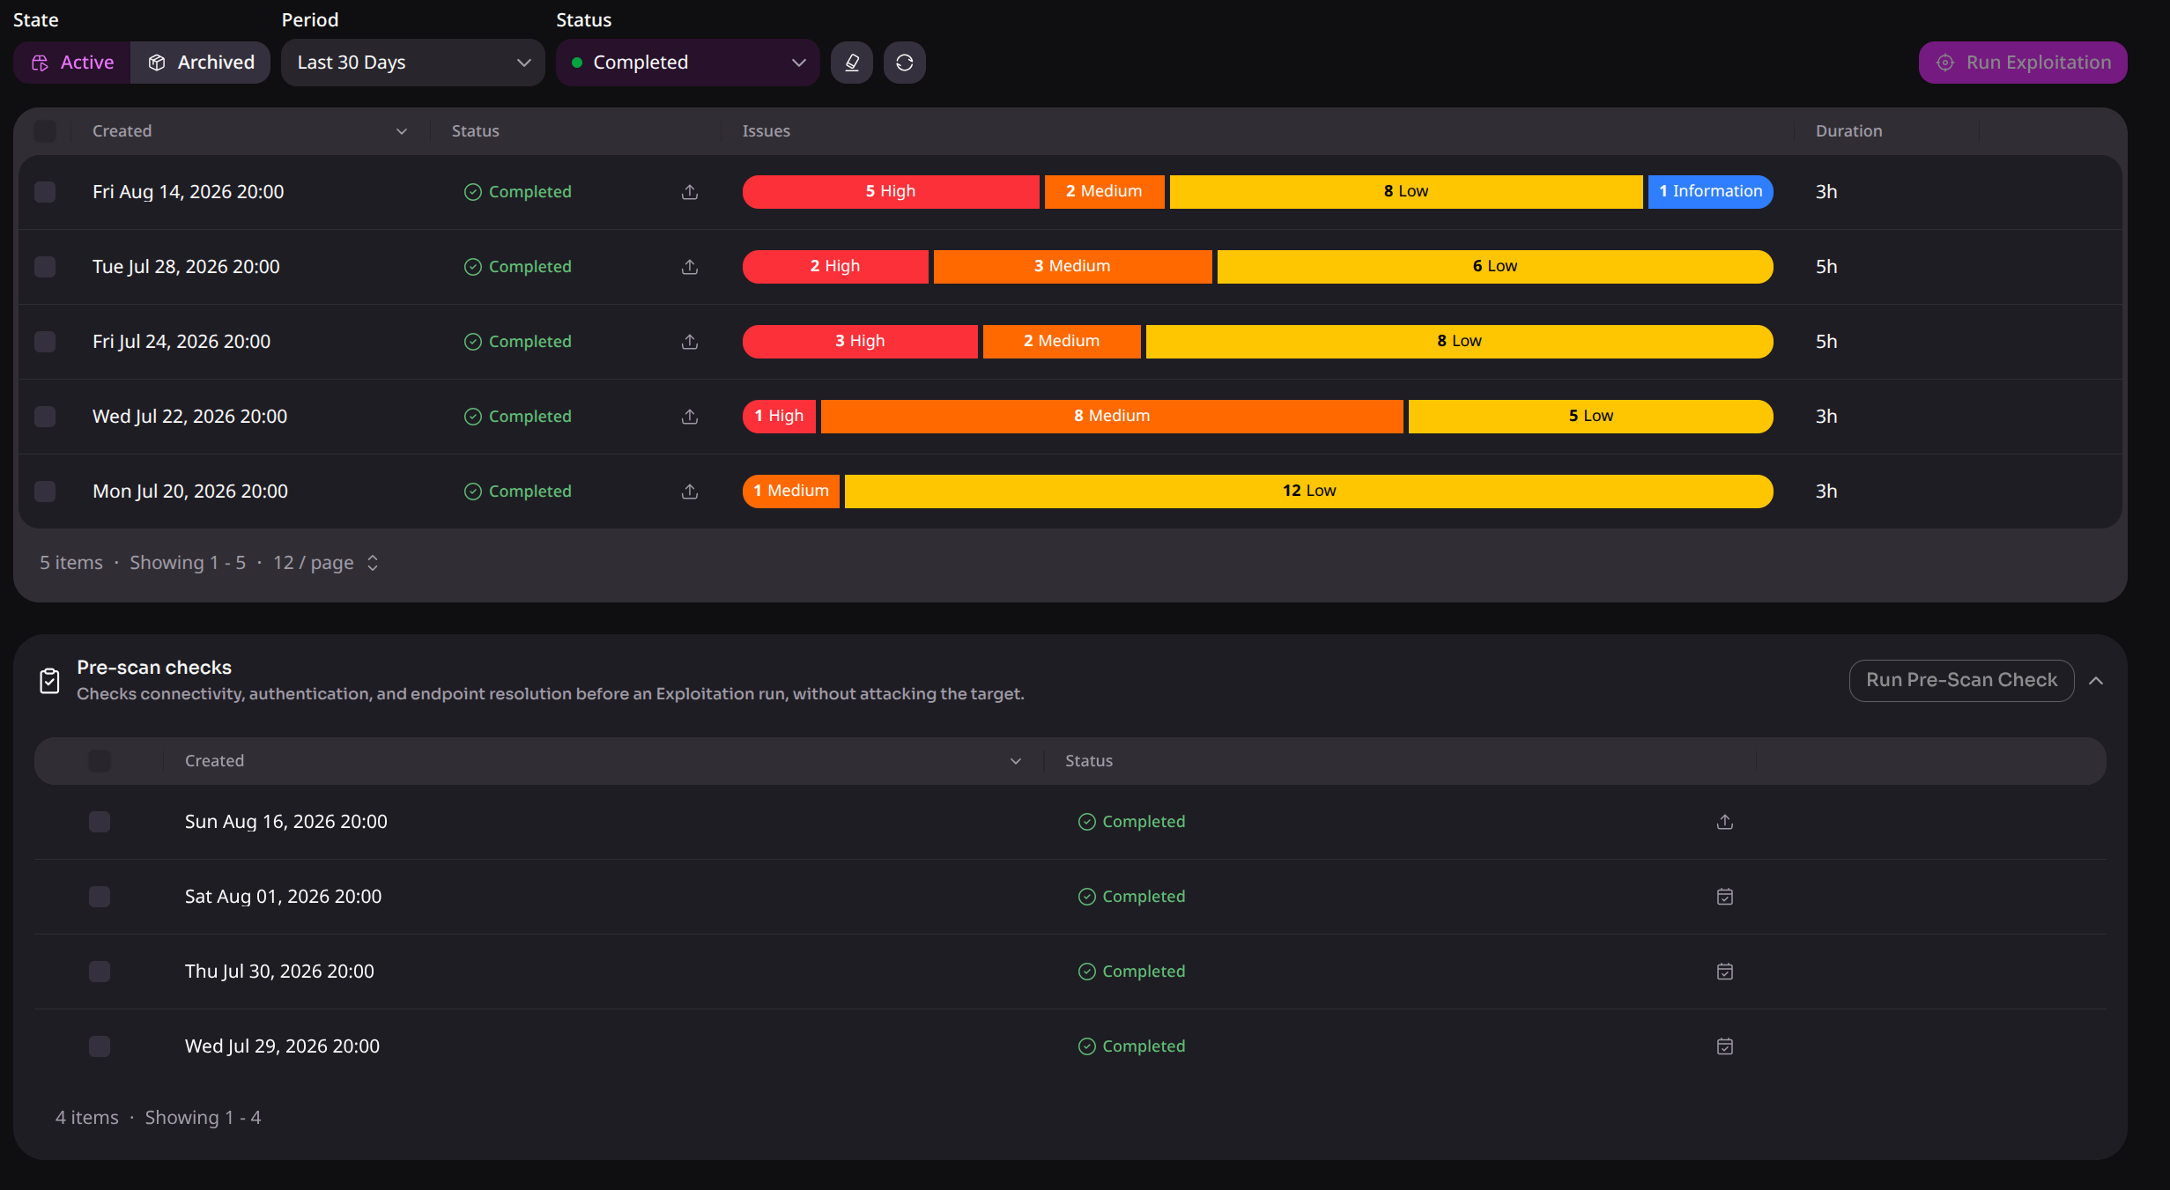
Task: Click calendar icon on Sat Aug 01 row
Action: 1725,897
